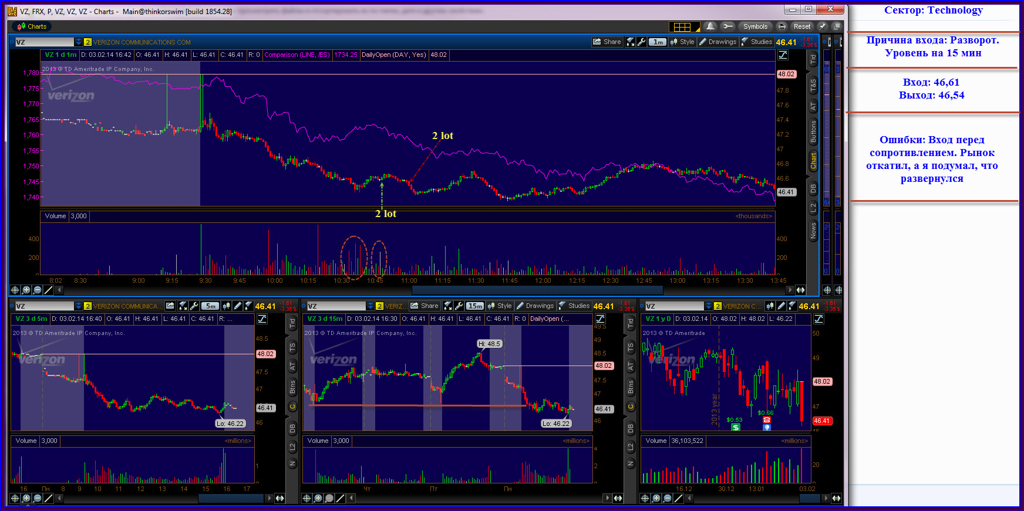Image resolution: width=1024 pixels, height=511 pixels.
Task: Open the T&S side tab
Action: (813, 86)
